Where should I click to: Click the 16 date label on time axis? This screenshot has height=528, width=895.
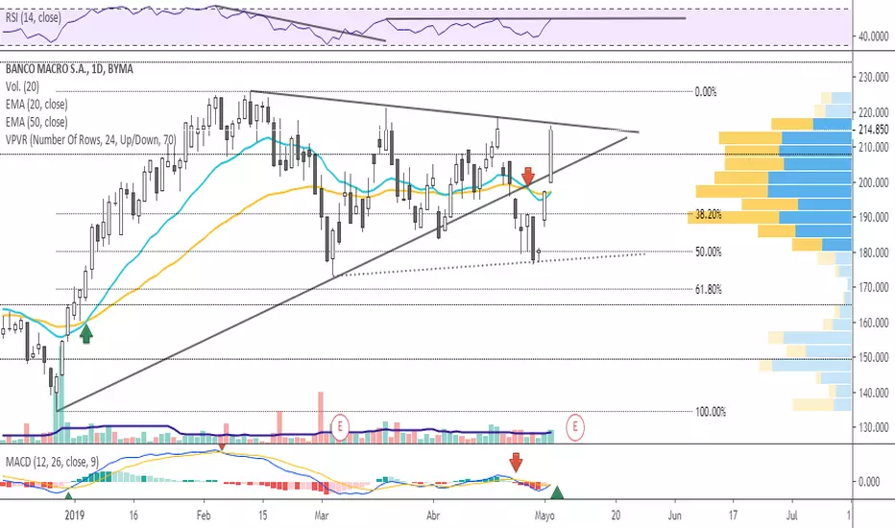click(133, 516)
